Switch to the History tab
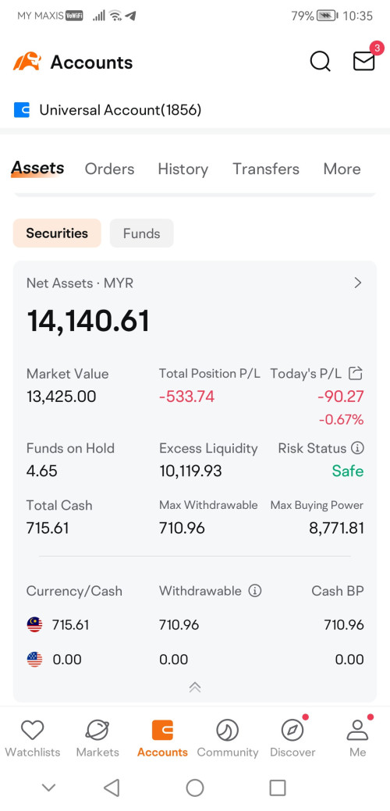This screenshot has height=811, width=390. pyautogui.click(x=183, y=169)
